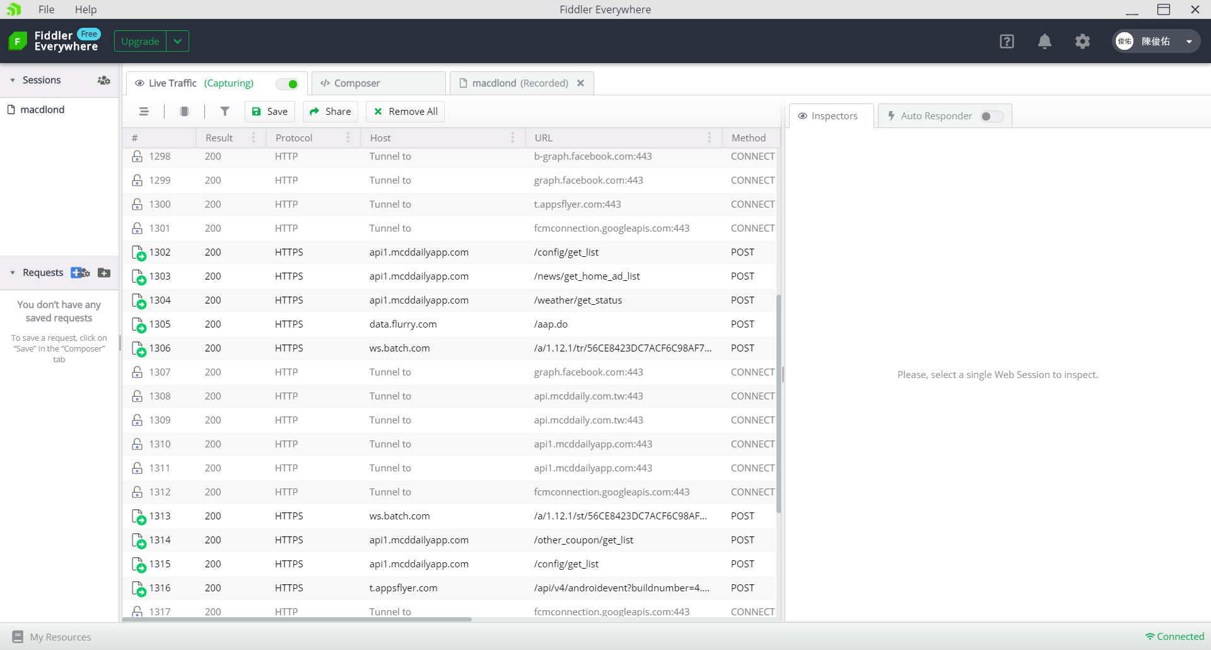Open the Inspectors tab
The height and width of the screenshot is (650, 1211).
click(831, 116)
